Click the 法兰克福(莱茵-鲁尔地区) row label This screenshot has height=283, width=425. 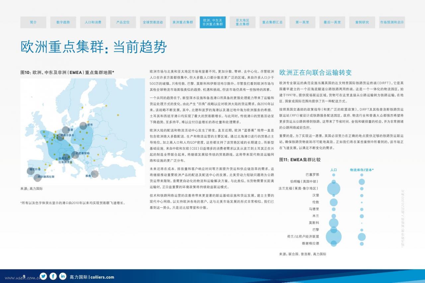click(299, 188)
